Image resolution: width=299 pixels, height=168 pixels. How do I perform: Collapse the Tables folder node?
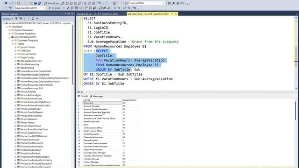click(13, 44)
